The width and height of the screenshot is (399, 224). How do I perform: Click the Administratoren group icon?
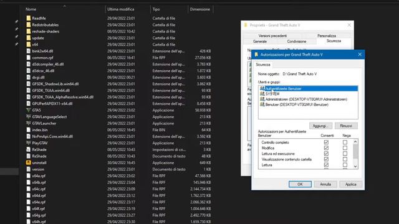tap(262, 100)
